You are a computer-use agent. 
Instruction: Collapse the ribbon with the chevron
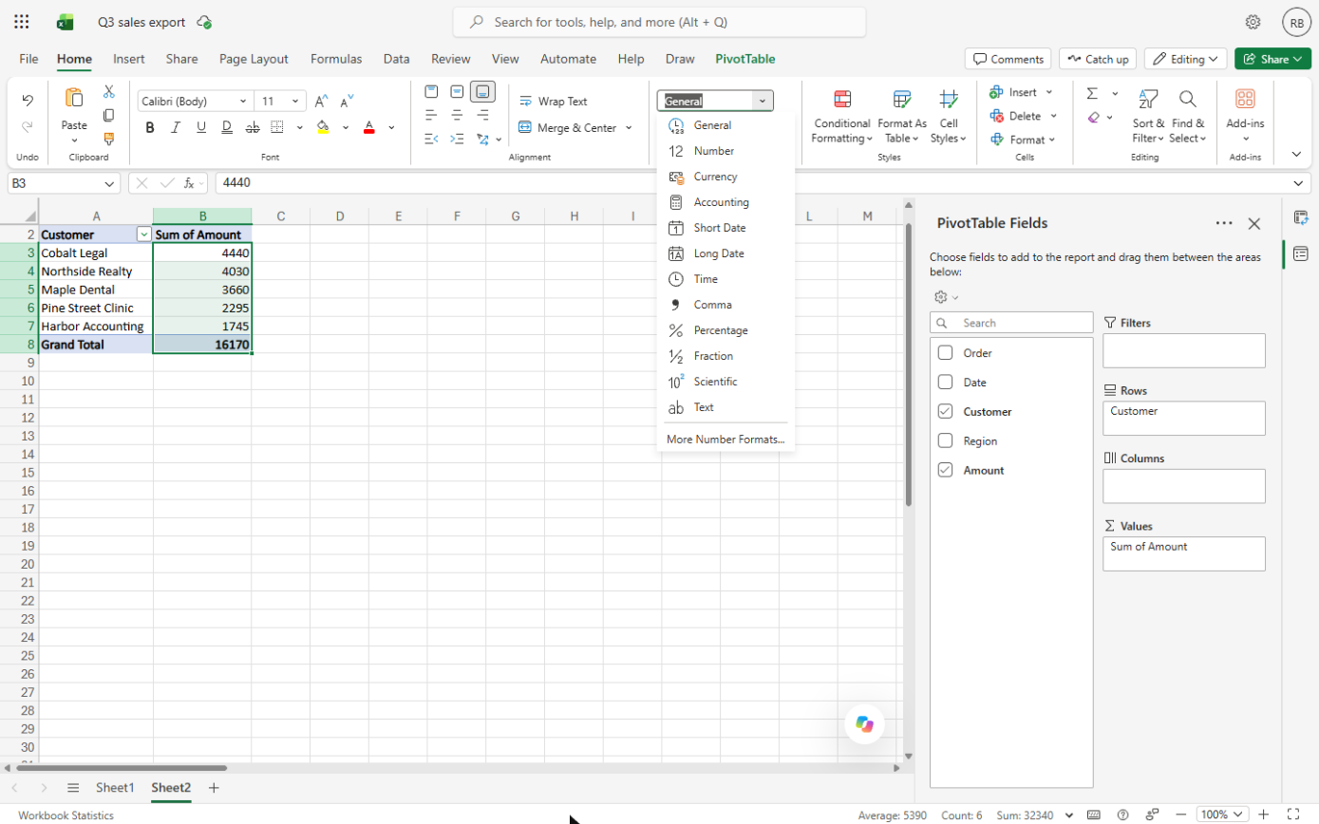[1296, 154]
